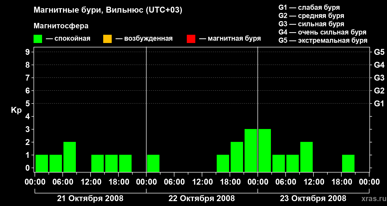Image resolution: width=387 pixels, height=206 pixels.
Task: Click the '18:00' time label under 23 October
Action: pos(341,182)
